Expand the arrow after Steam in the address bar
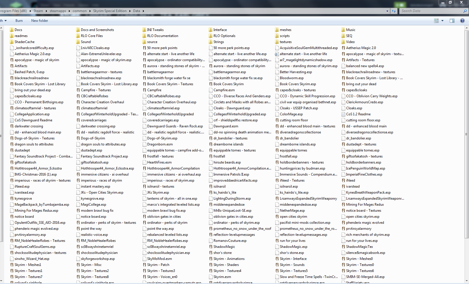The height and width of the screenshot is (284, 469). [x=46, y=11]
